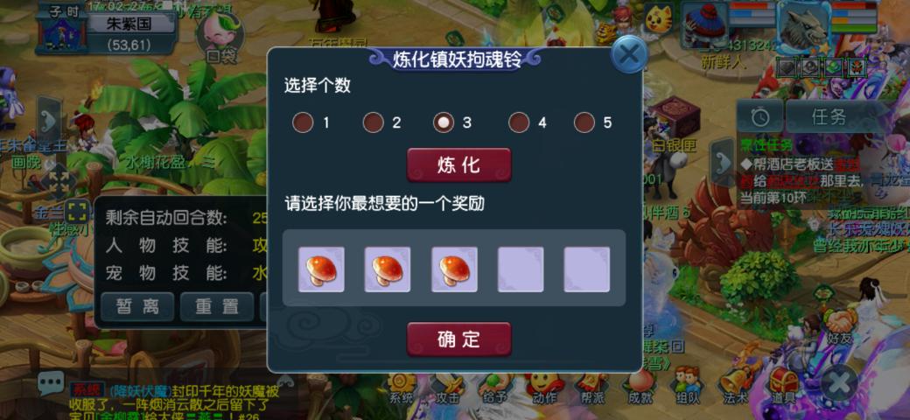The height and width of the screenshot is (420, 910).
Task: Tap the 攻击 attack icon
Action: [x=447, y=388]
